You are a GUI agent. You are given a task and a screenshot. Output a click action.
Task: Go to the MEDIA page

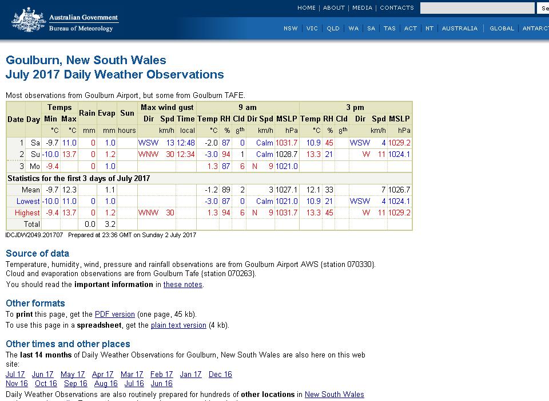pos(362,8)
